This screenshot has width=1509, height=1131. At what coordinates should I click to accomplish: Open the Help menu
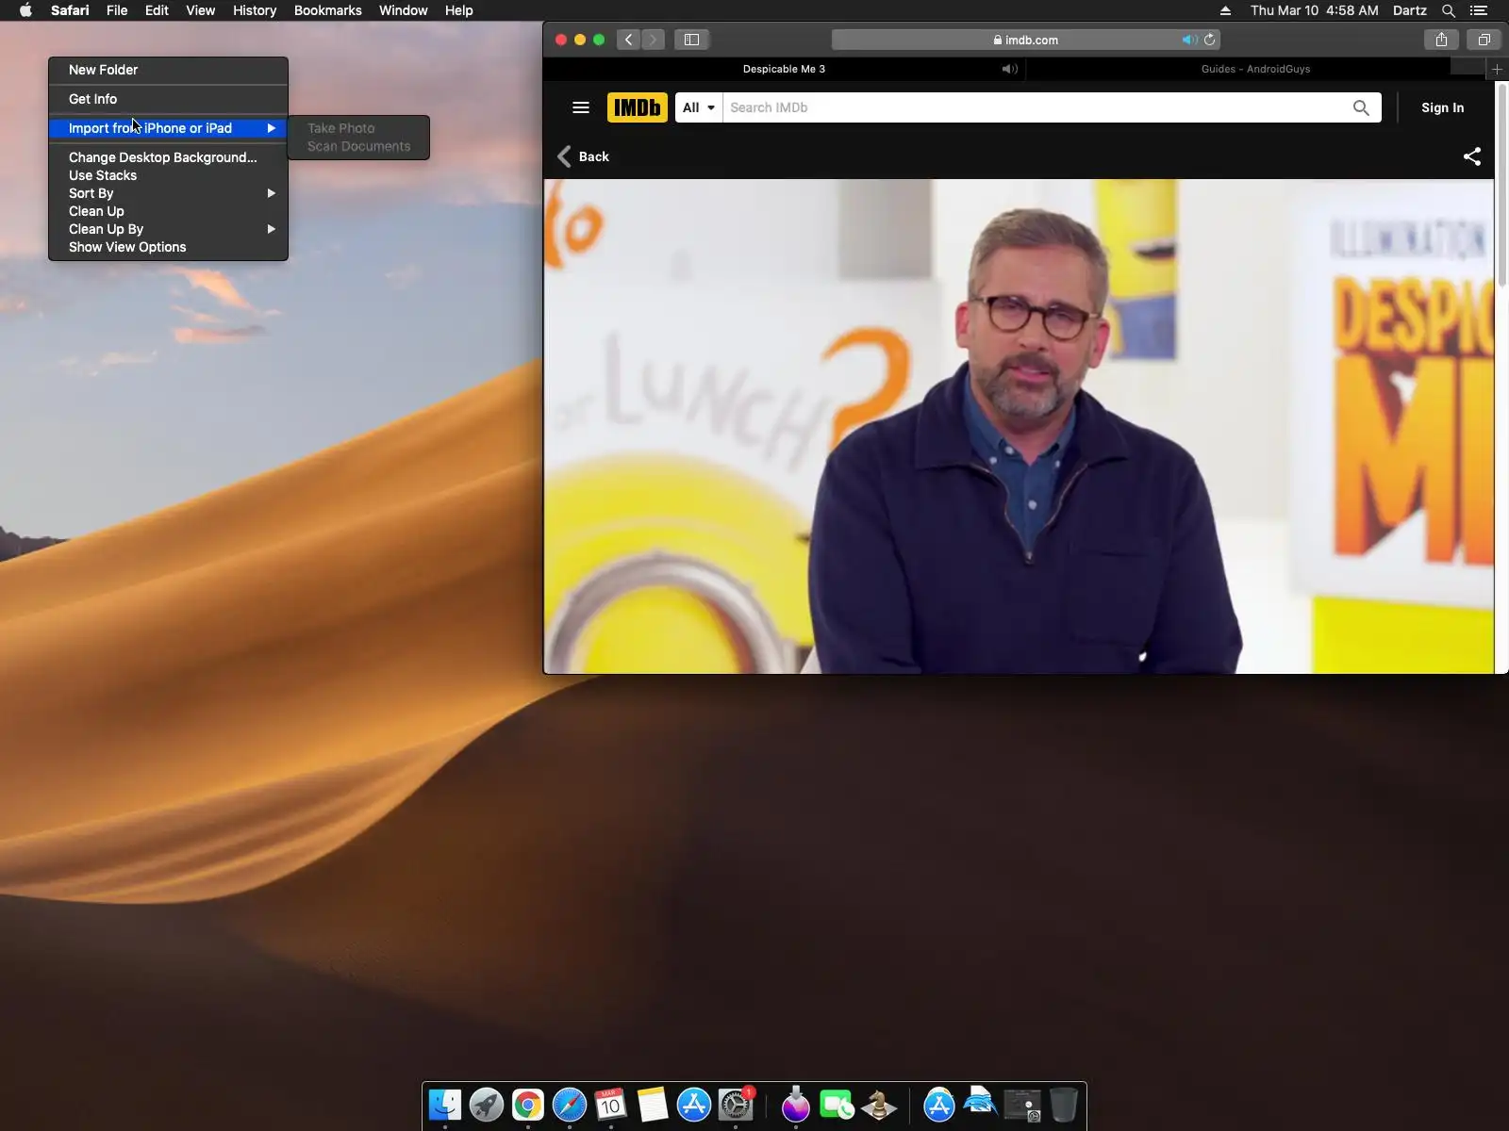point(458,10)
